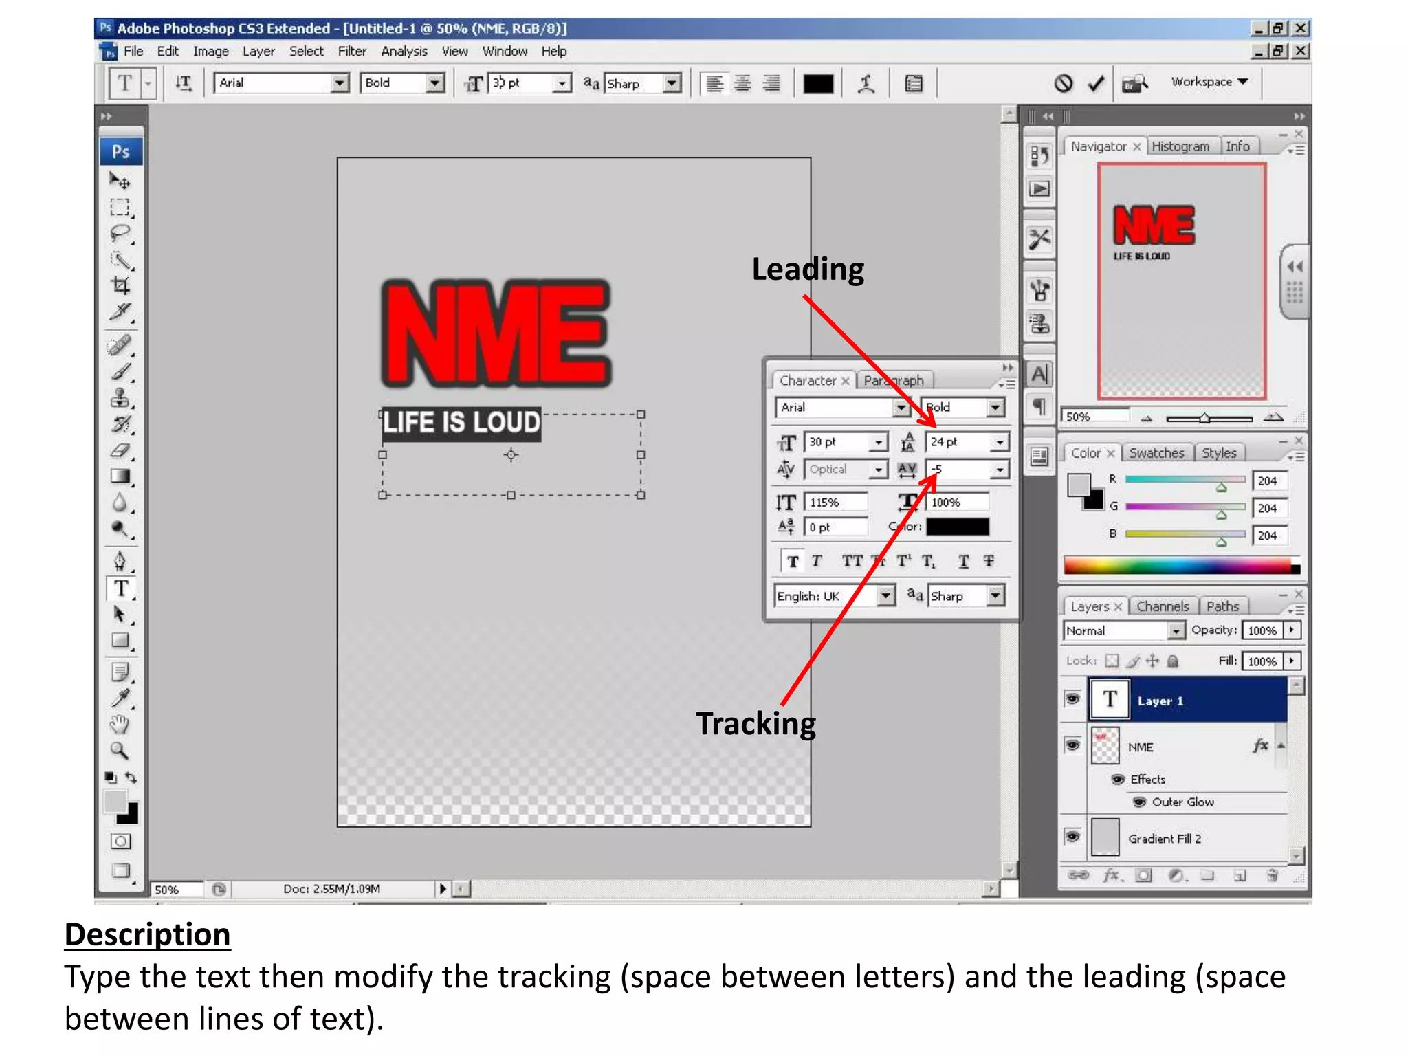Click the delete layer trash icon
The height and width of the screenshot is (1056, 1408).
(x=1272, y=874)
